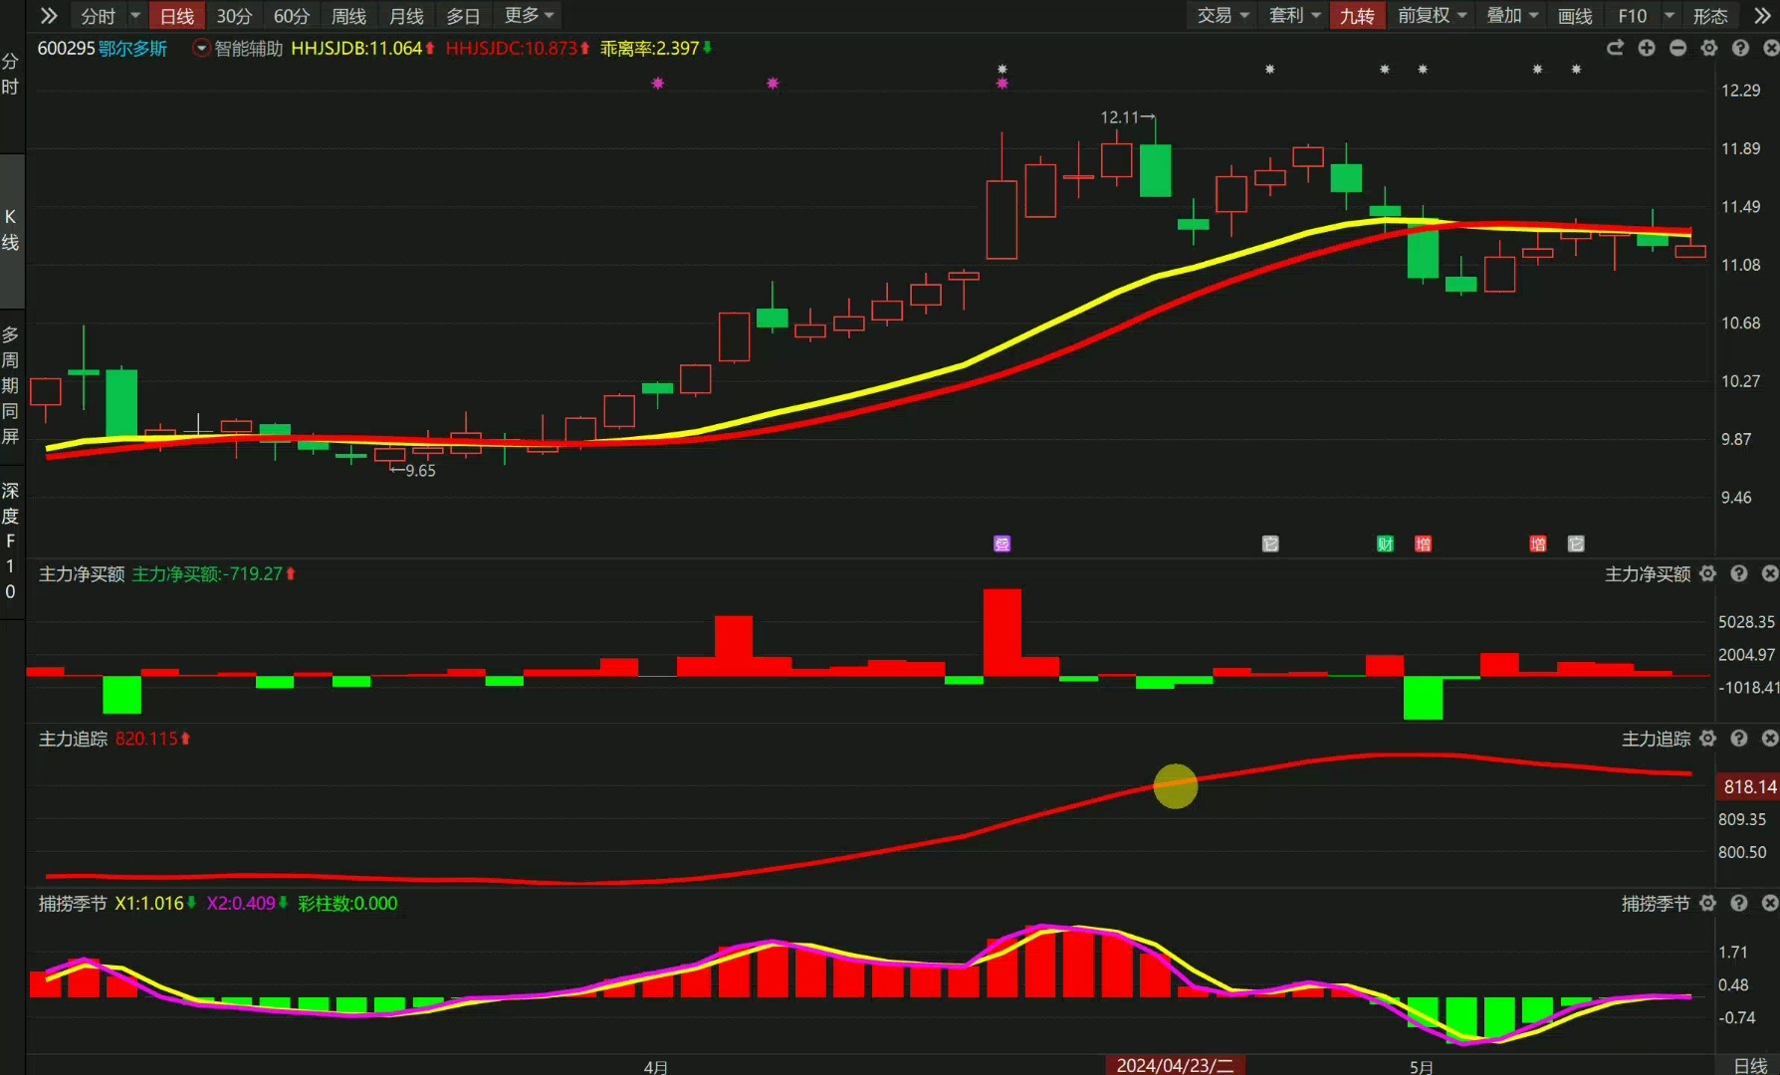Click the second red 增 marker icon
The width and height of the screenshot is (1780, 1075).
coord(1538,543)
